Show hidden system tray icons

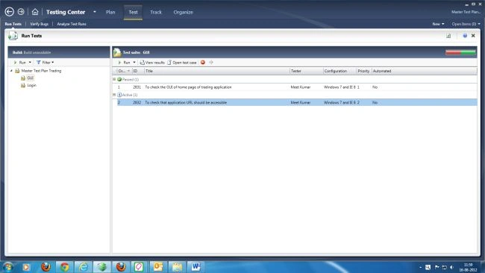tap(420, 268)
